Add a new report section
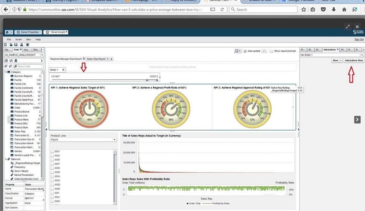 [111, 59]
